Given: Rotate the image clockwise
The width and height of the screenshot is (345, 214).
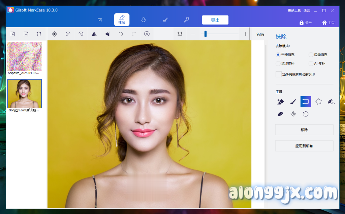Looking at the screenshot, I should tap(81, 34).
